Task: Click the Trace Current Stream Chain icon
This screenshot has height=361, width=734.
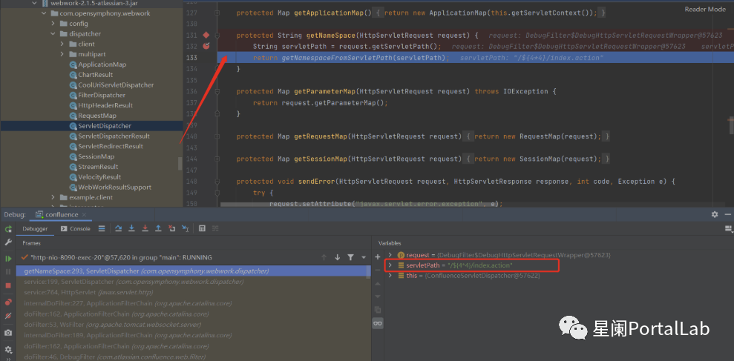Action: (x=216, y=228)
